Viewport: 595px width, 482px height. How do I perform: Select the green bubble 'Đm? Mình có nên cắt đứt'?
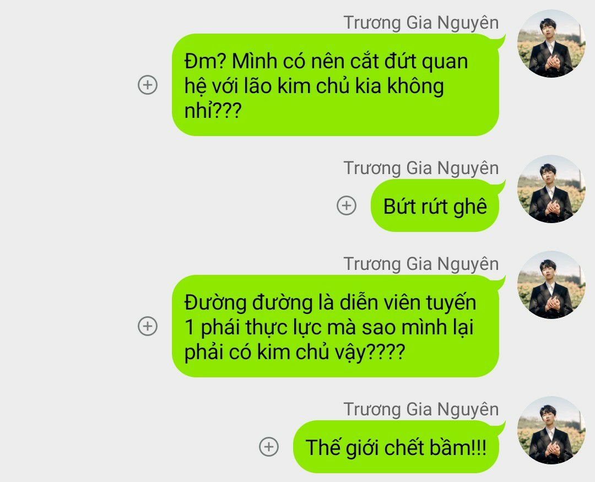click(x=336, y=85)
